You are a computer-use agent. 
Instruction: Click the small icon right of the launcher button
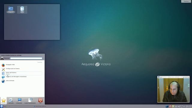coord(5,106)
